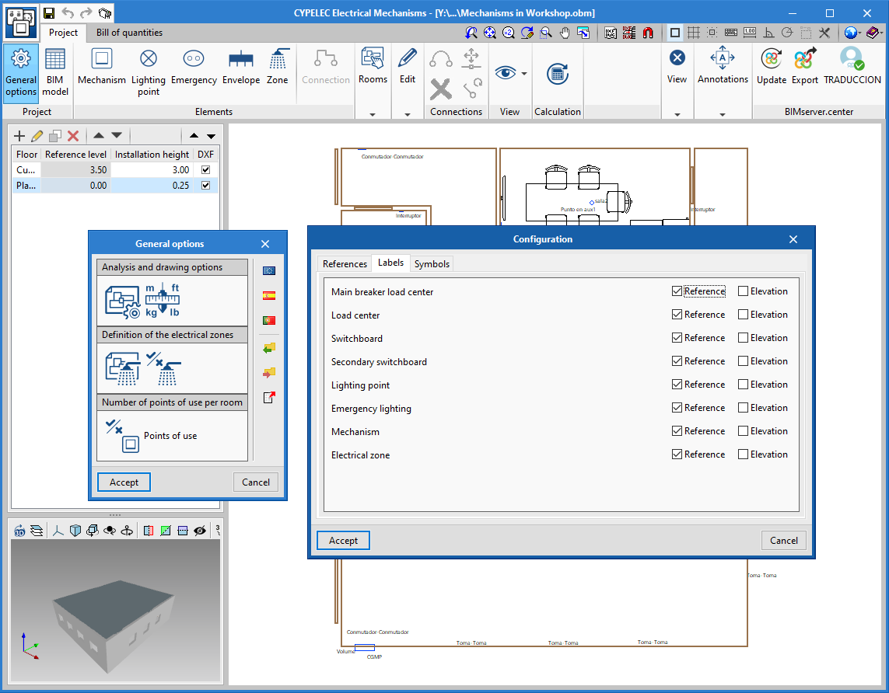Click the pan hand tool
The image size is (889, 693).
[x=565, y=33]
